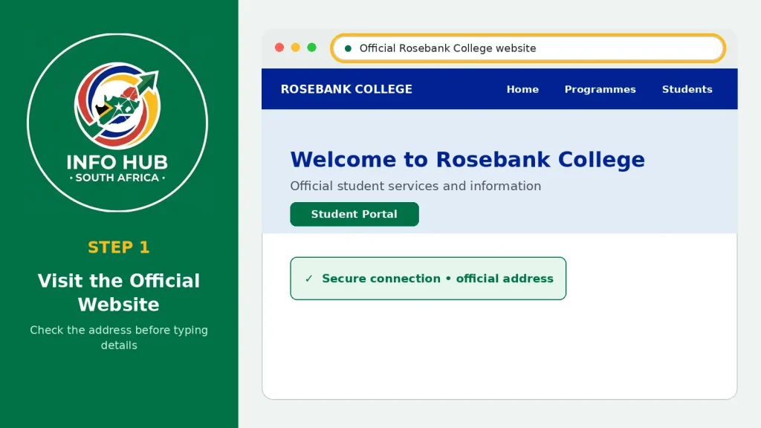Click the red close window dot
The height and width of the screenshot is (428, 761).
[x=279, y=47]
